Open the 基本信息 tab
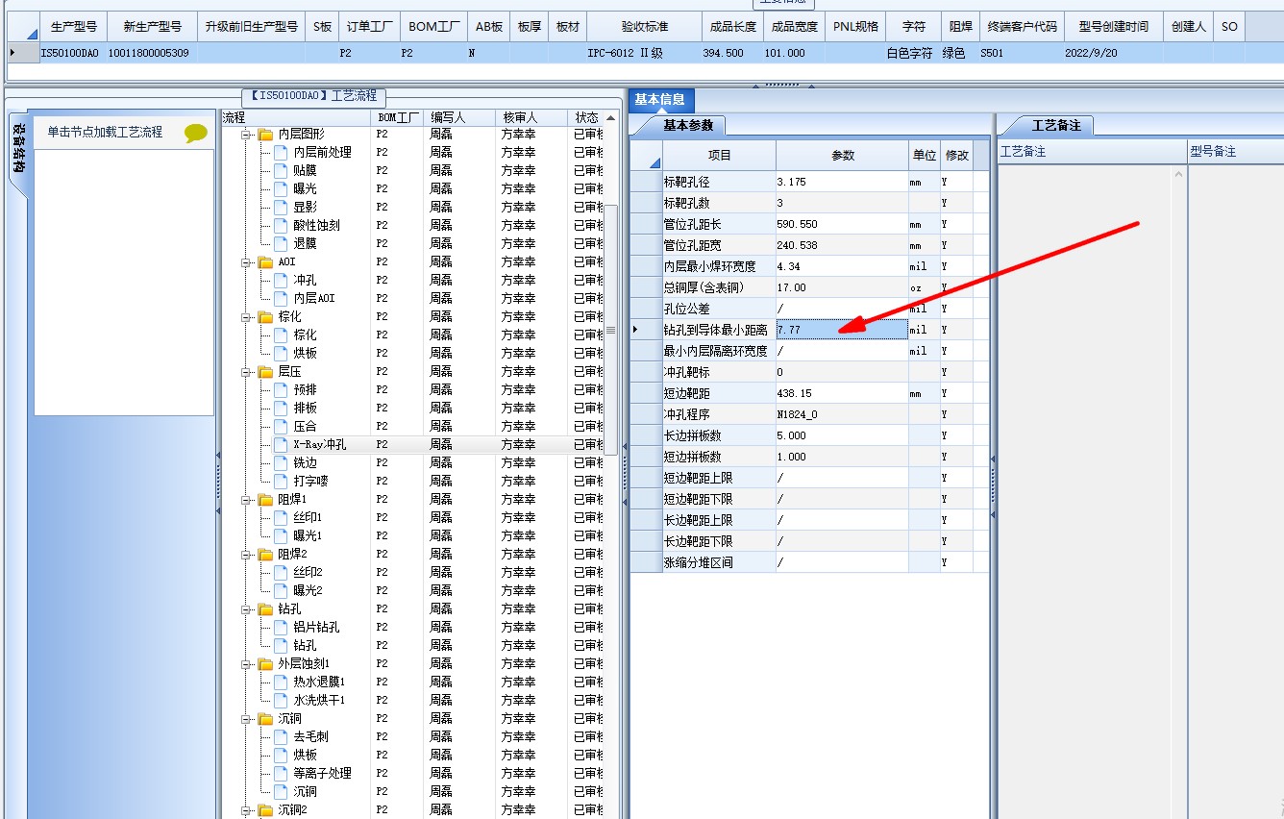This screenshot has height=819, width=1284. point(659,100)
